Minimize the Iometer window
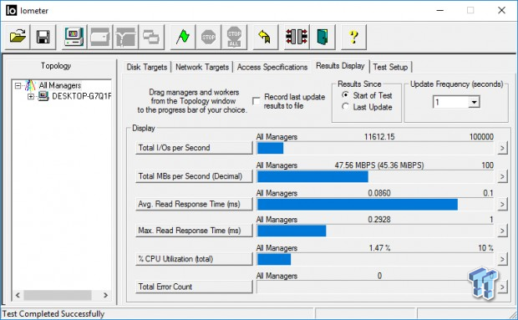Screen dimensions: 518x320 point(439,11)
